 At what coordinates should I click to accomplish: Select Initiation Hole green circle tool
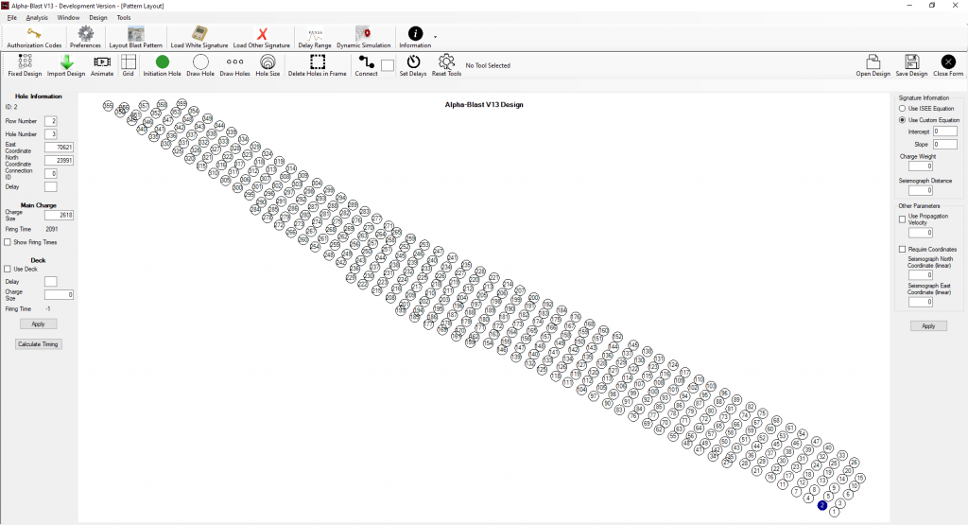coord(162,65)
